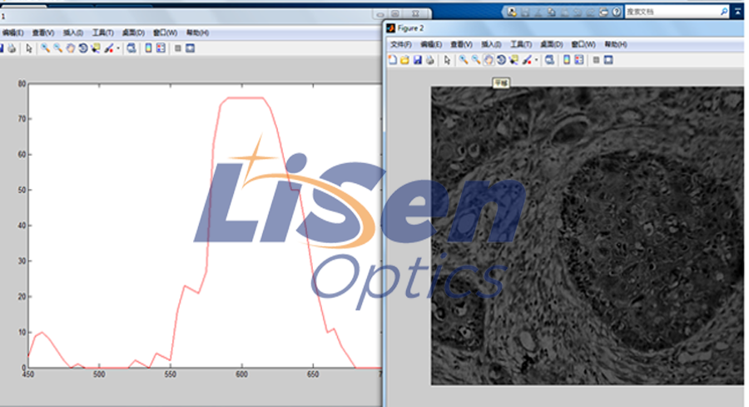Click Show Plot Tools icon in Figure 1
Viewport: 749px width, 407px height.
pos(190,48)
